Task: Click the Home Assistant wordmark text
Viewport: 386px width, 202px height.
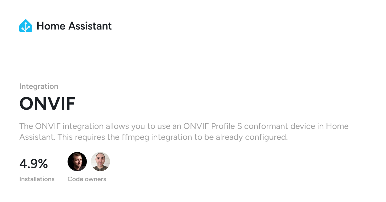Action: click(x=74, y=26)
